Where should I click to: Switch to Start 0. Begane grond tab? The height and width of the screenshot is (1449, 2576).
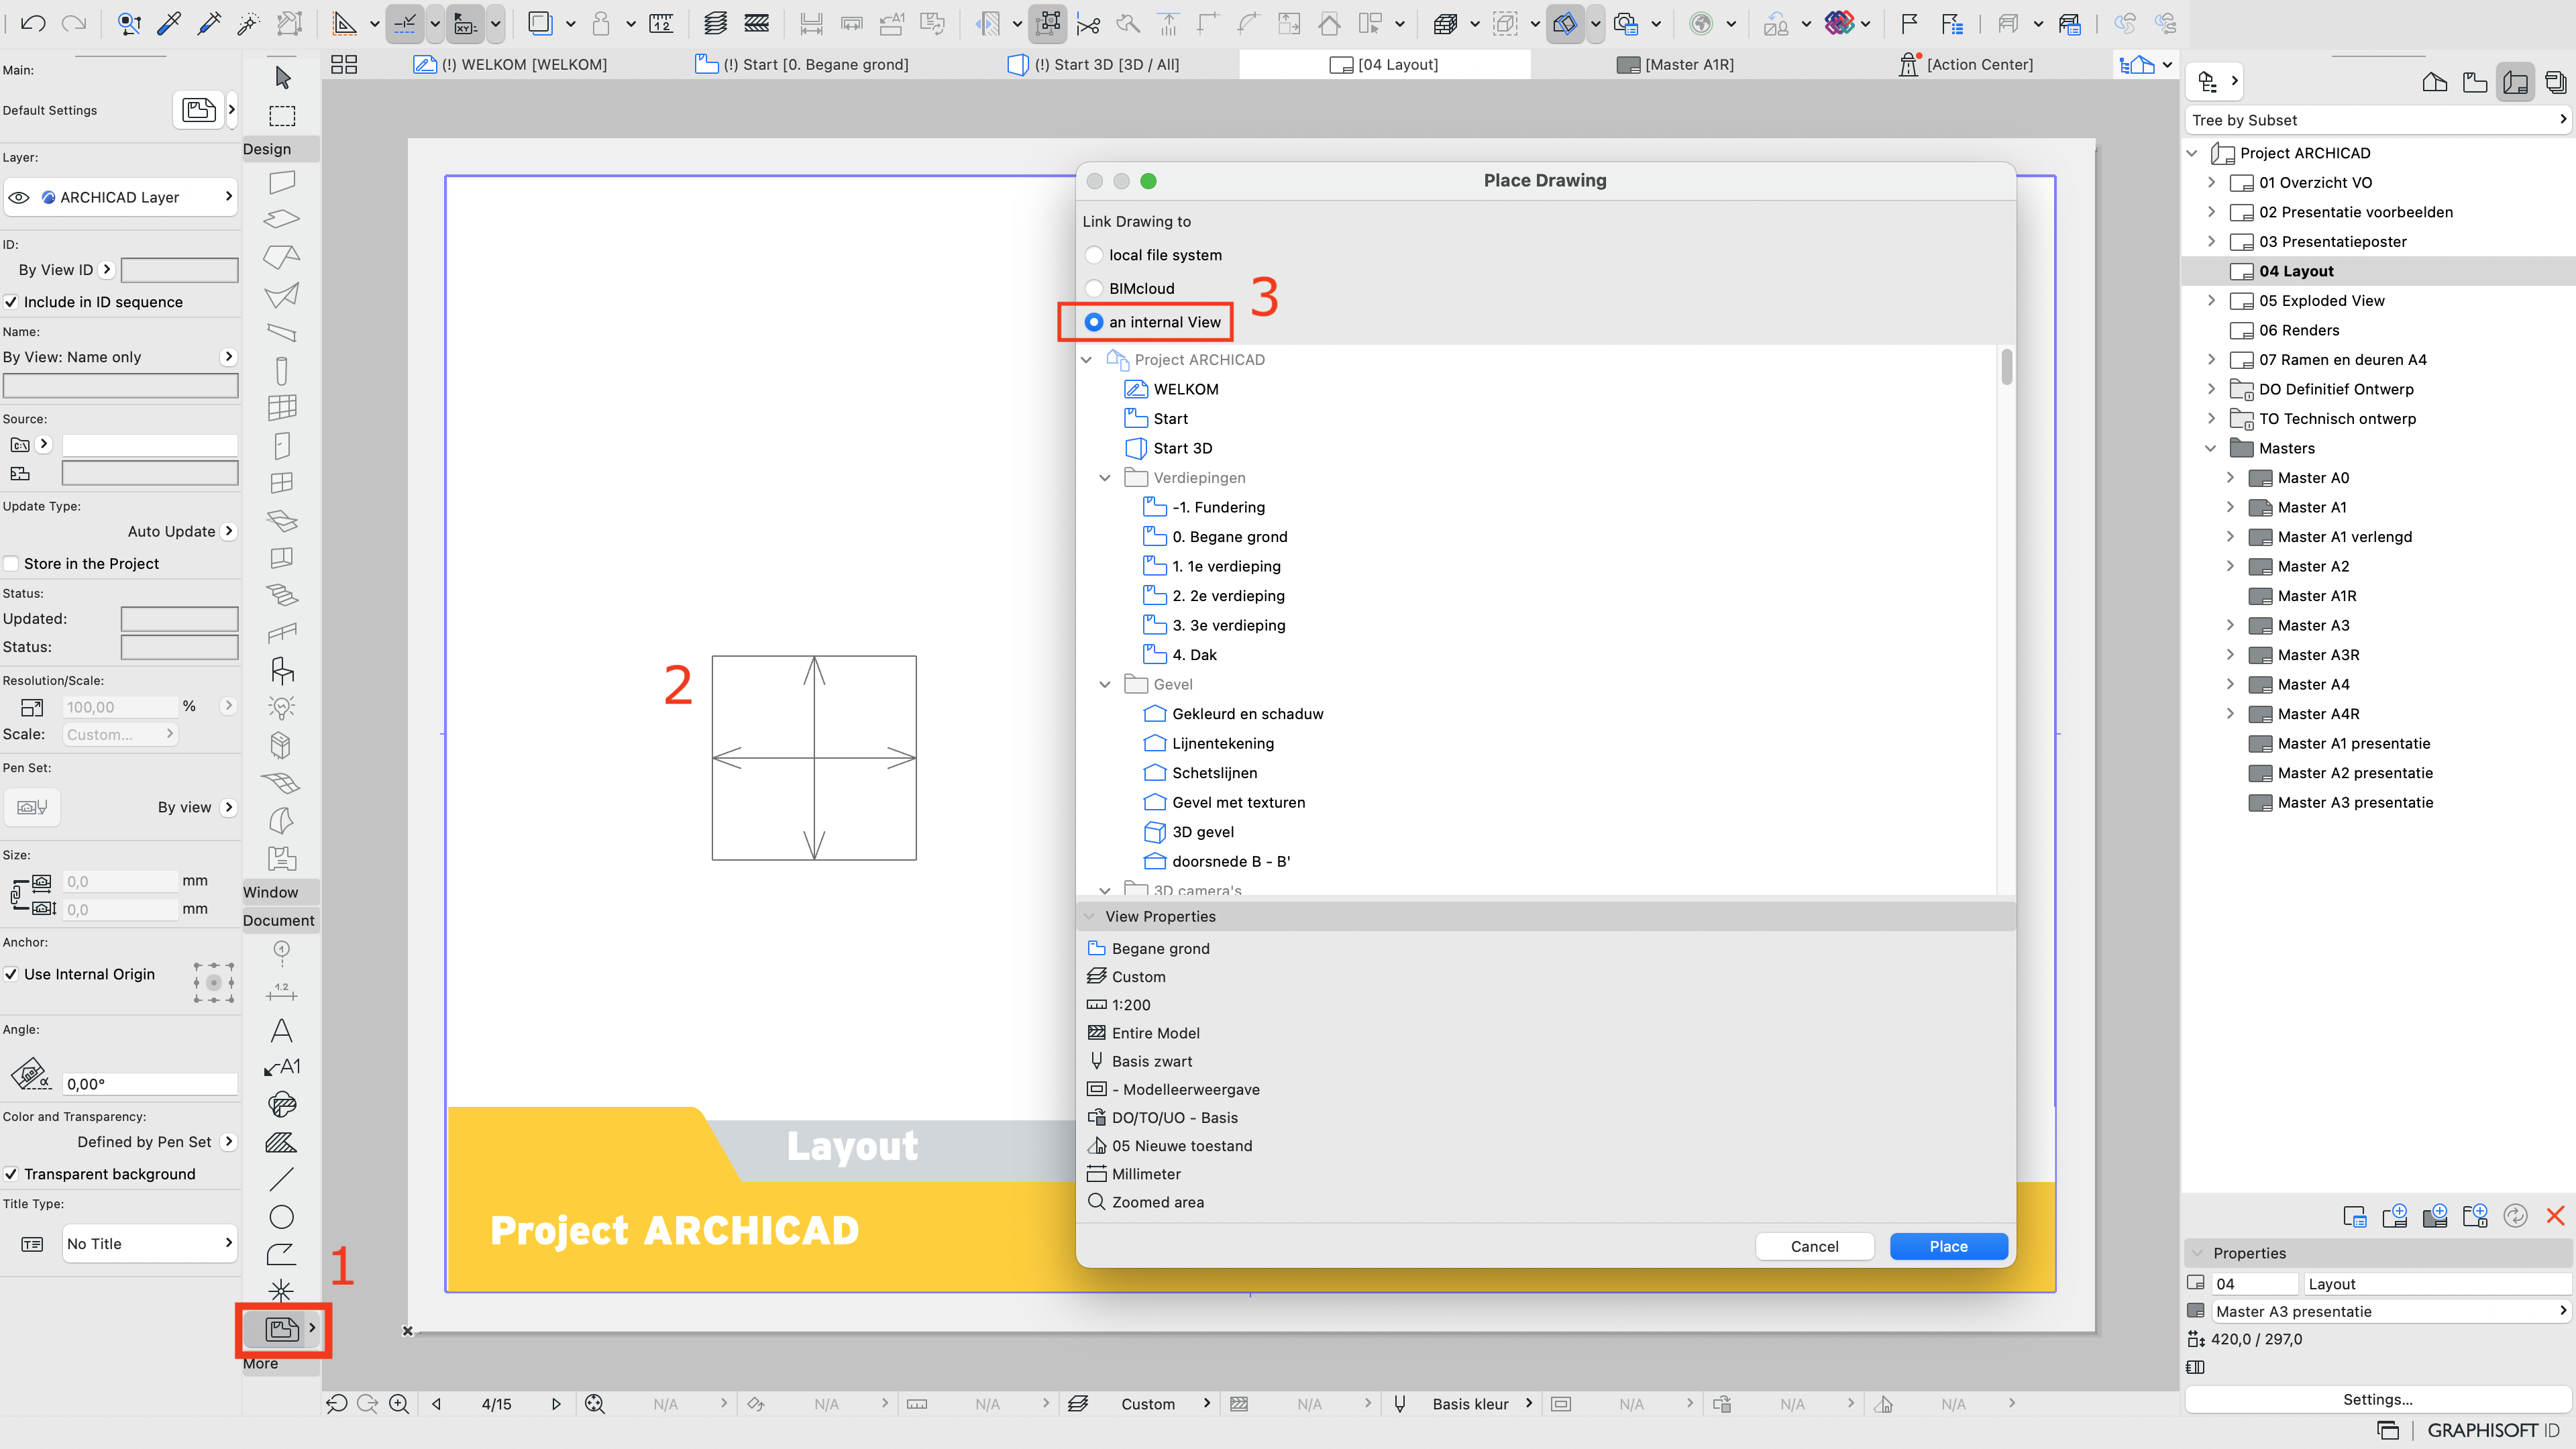click(802, 65)
